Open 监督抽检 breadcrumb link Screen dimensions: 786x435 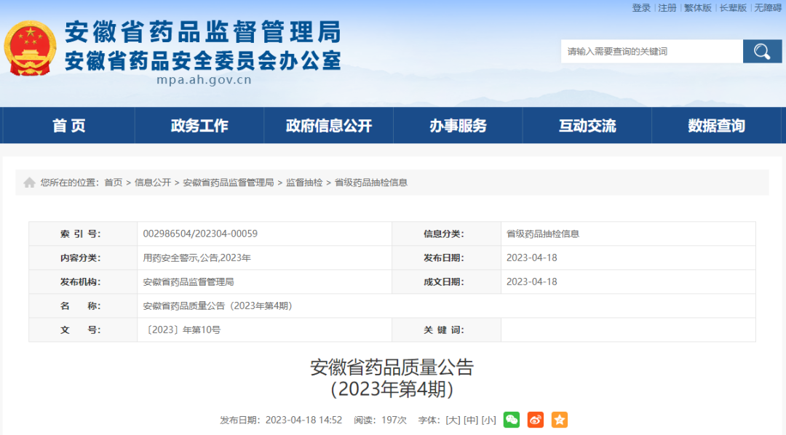pyautogui.click(x=304, y=183)
